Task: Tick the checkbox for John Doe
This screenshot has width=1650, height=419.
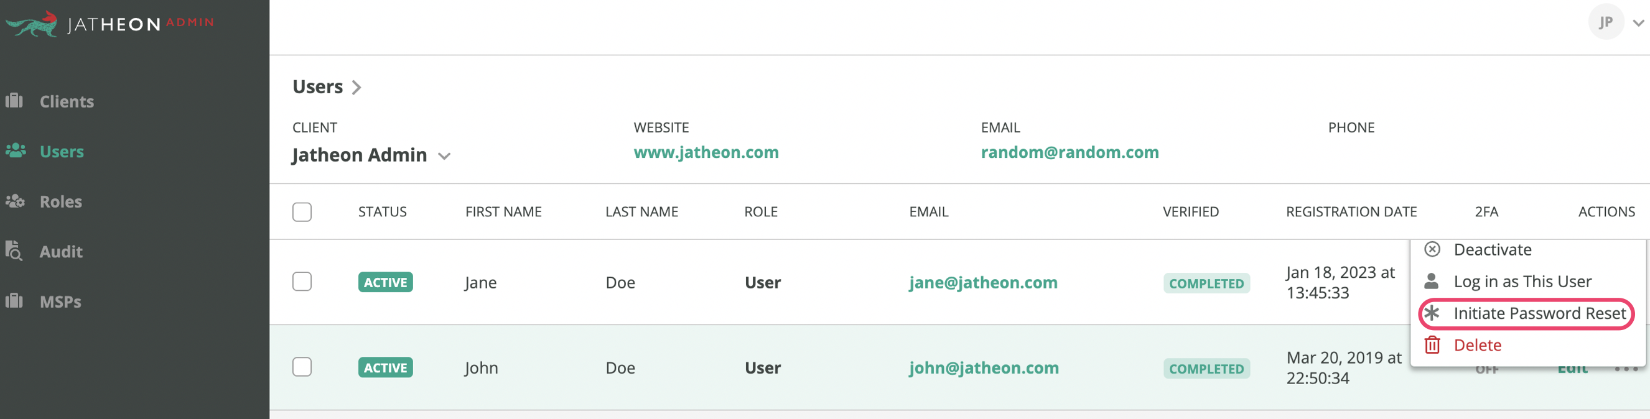Action: pyautogui.click(x=302, y=367)
